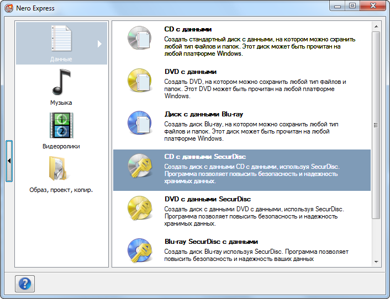The width and height of the screenshot is (390, 299).
Task: Click the blue Blu-ray data disc icon
Action: pyautogui.click(x=140, y=123)
